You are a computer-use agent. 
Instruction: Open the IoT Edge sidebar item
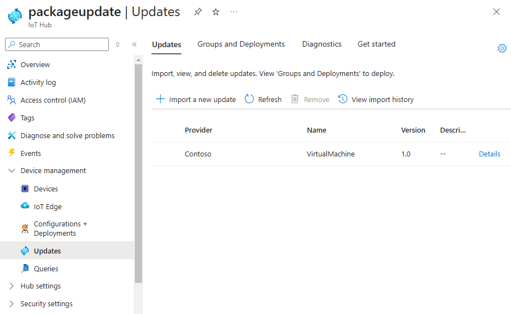[x=48, y=206]
